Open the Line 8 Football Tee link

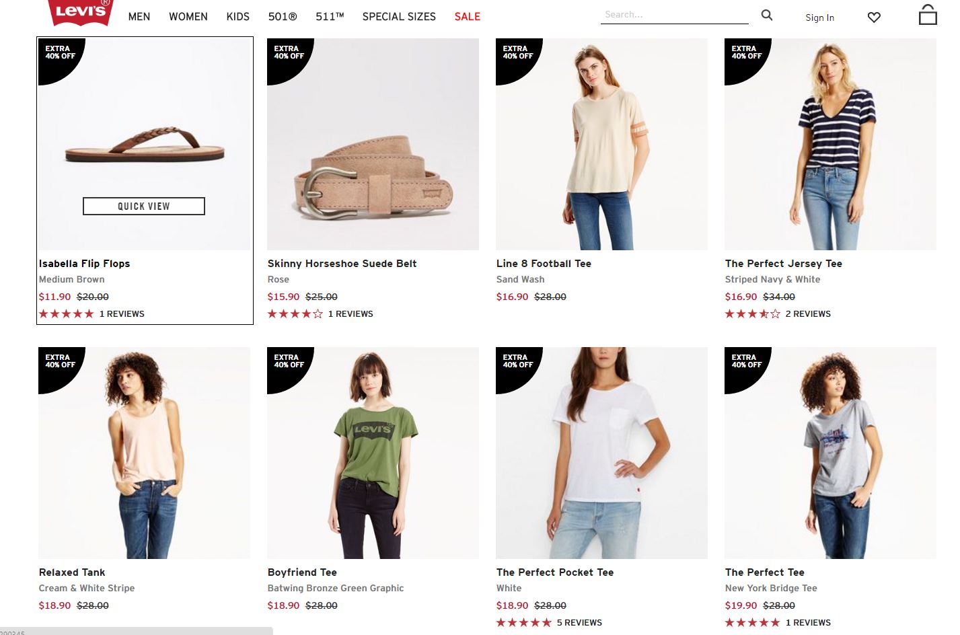[x=544, y=264]
